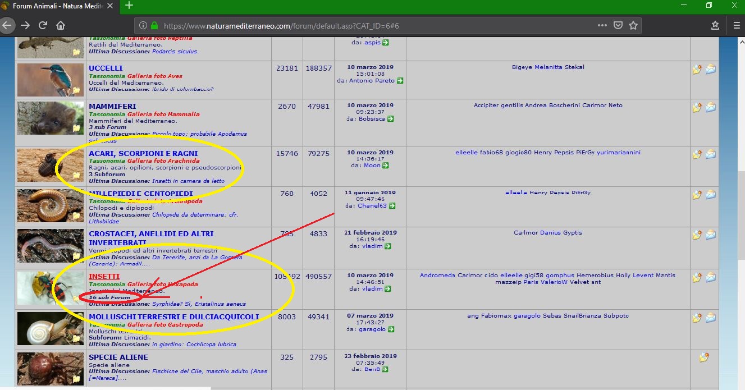Jump to last post via green arrow by Chanel63
The width and height of the screenshot is (745, 390).
[x=392, y=206]
